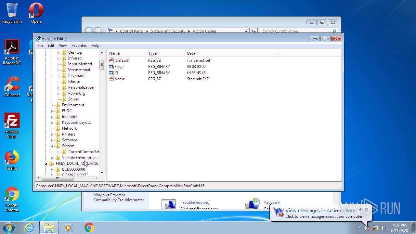
Task: Select the ID binary value icon
Action: pos(111,73)
